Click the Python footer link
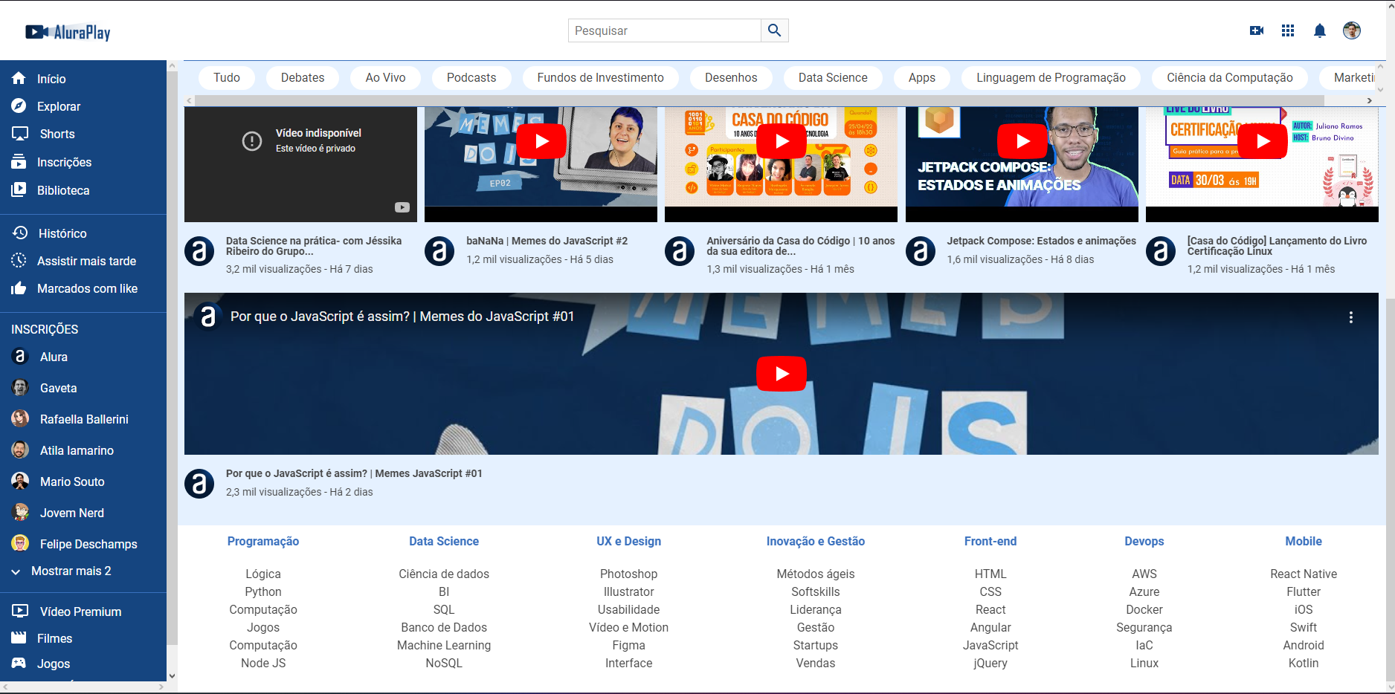 (x=263, y=591)
